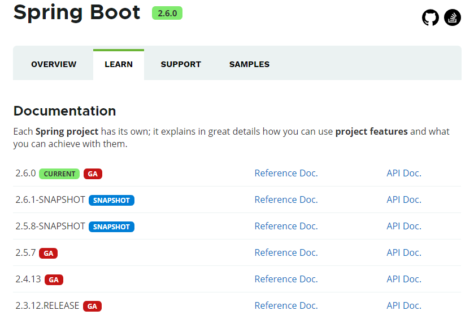
Task: Click the GA badge next to 2.3.12.RELEASE
Action: (x=92, y=306)
